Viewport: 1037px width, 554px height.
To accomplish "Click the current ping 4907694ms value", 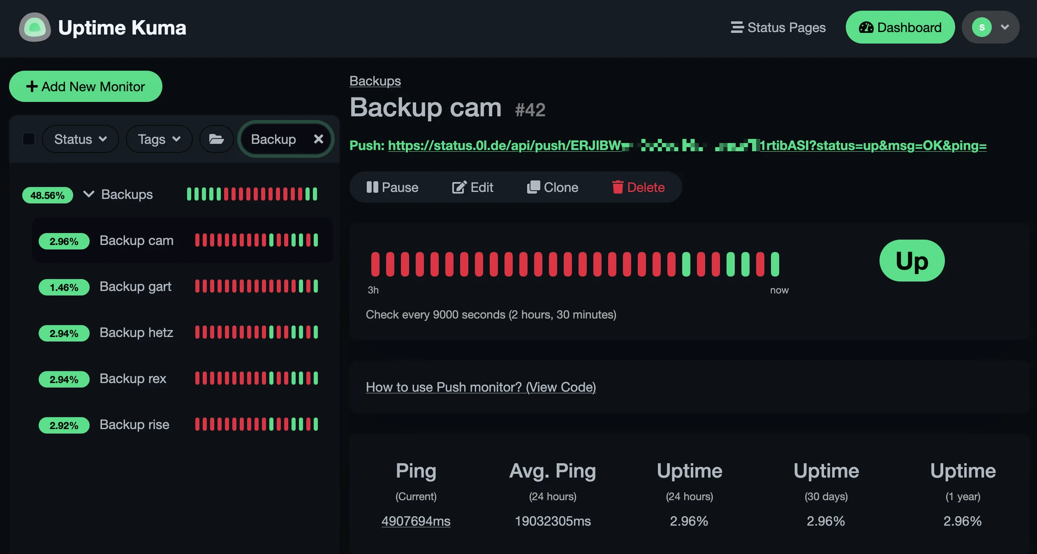I will coord(416,521).
